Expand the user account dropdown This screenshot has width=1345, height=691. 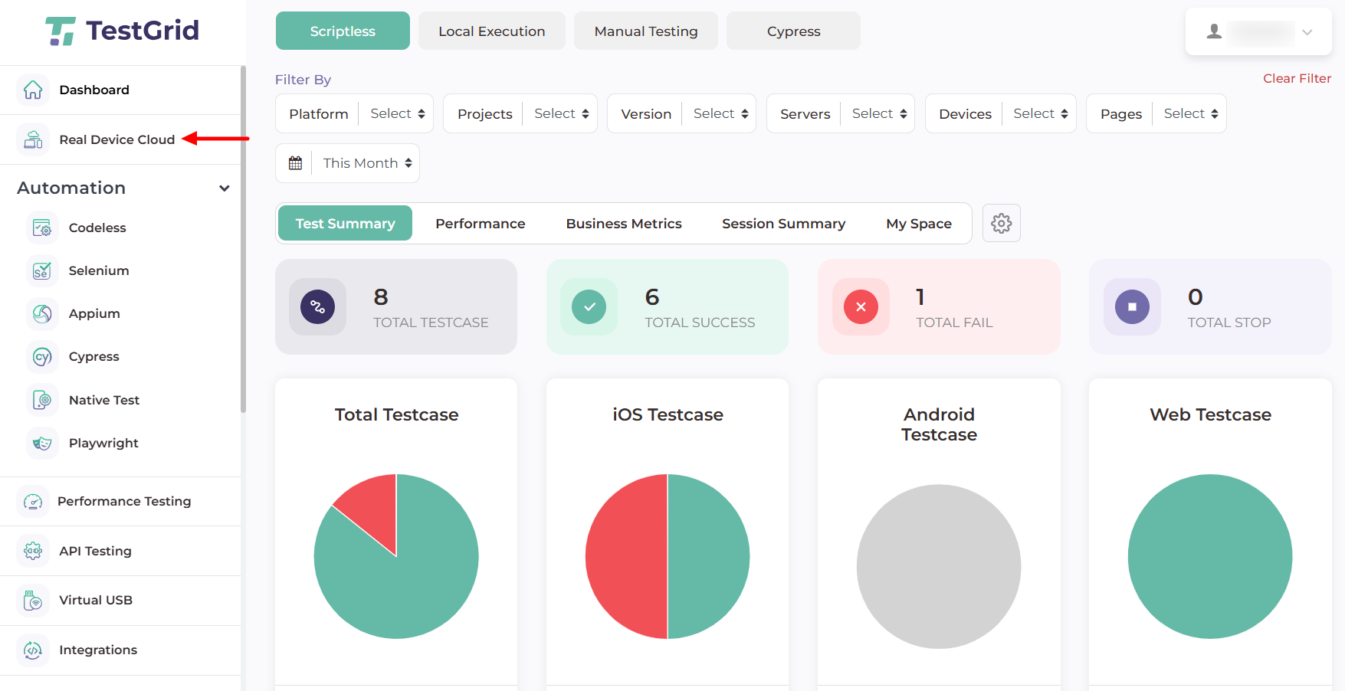click(x=1258, y=32)
